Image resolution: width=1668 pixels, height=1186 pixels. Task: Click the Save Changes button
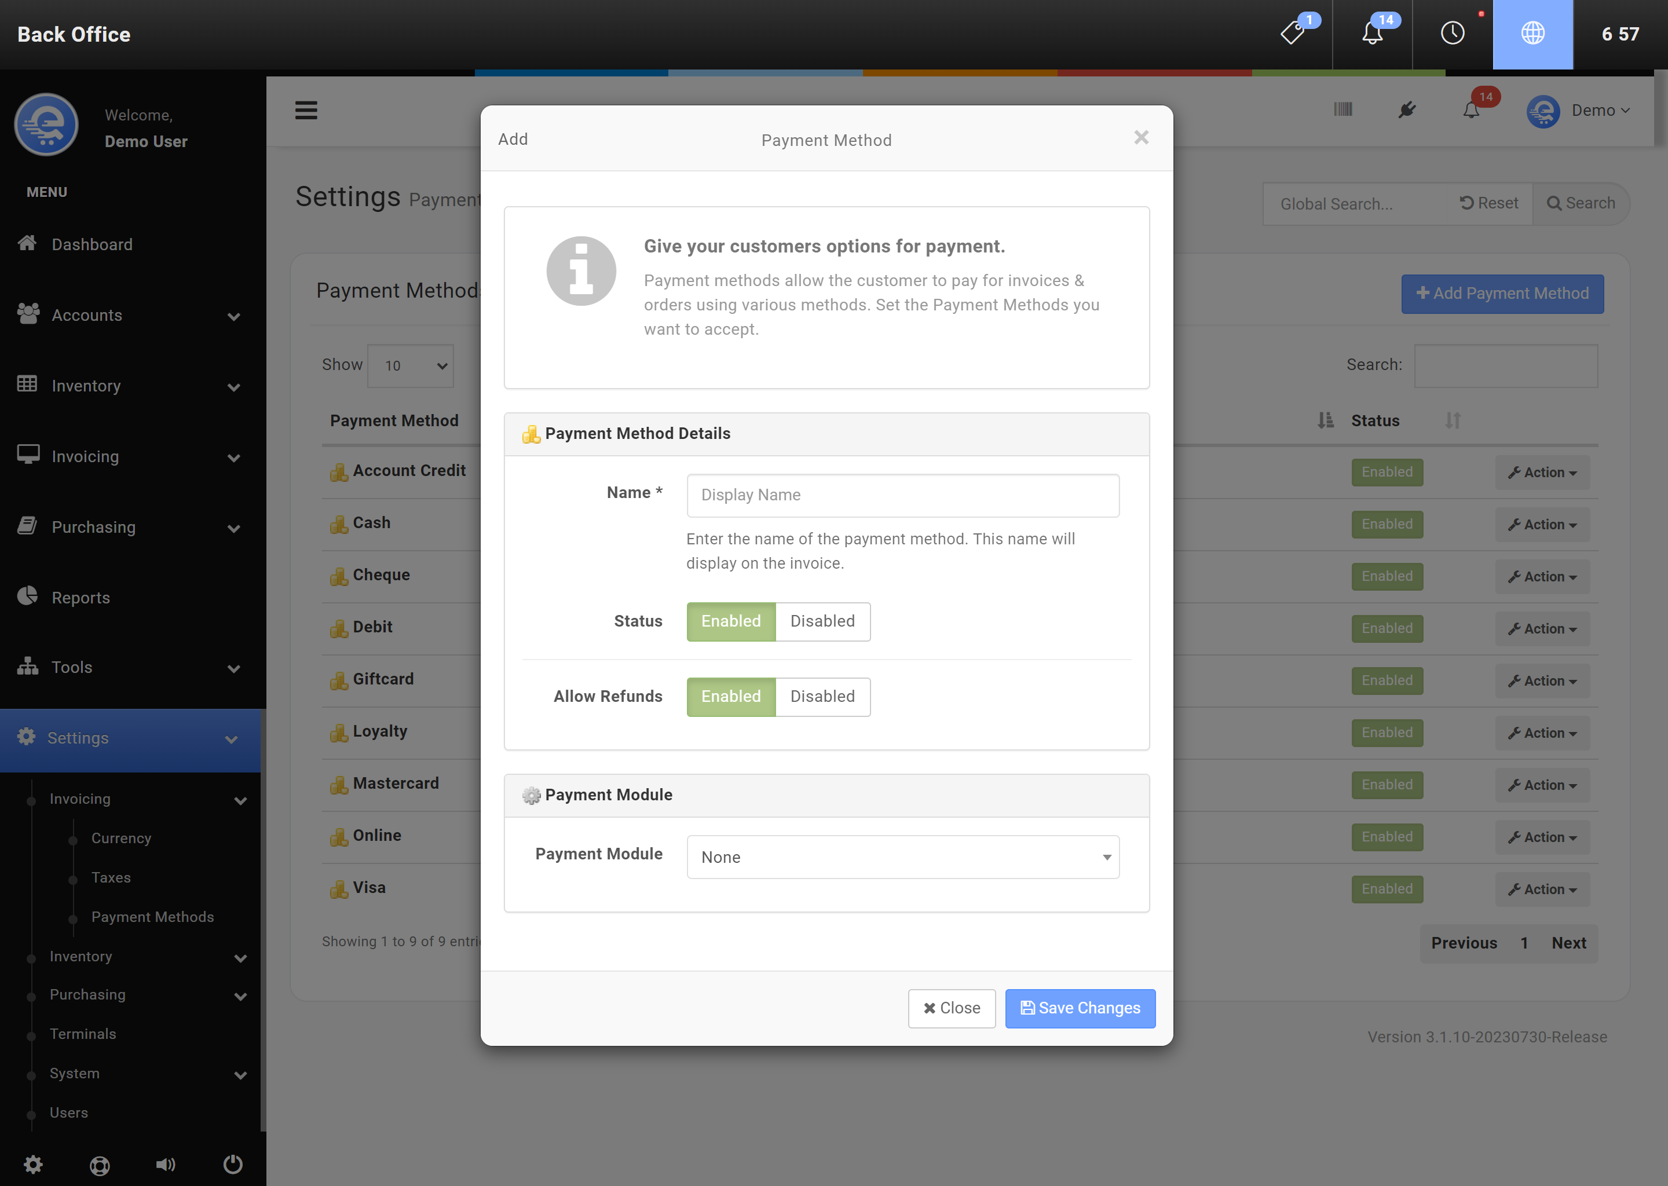click(x=1080, y=1008)
